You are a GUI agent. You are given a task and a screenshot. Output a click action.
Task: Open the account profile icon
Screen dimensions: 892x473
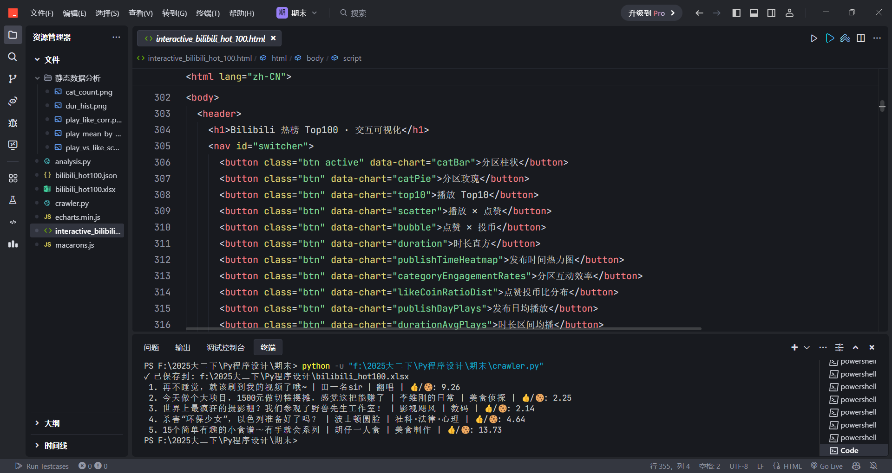click(789, 13)
